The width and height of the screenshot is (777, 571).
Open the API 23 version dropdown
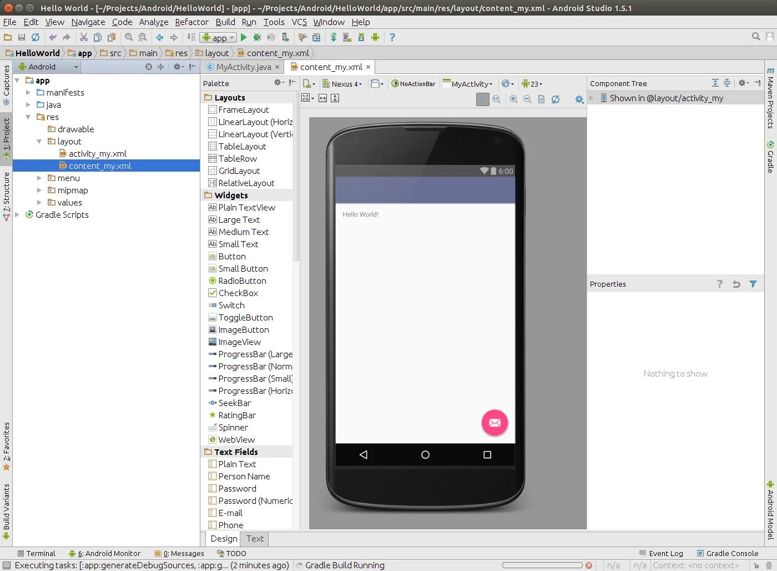click(x=532, y=84)
